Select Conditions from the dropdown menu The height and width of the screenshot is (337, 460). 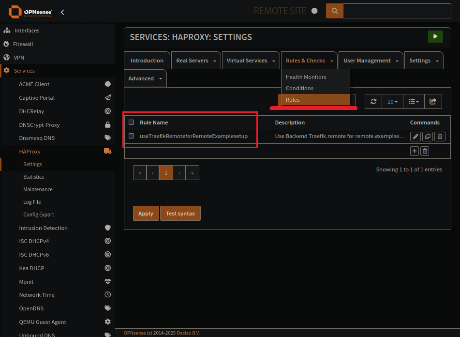(x=299, y=88)
